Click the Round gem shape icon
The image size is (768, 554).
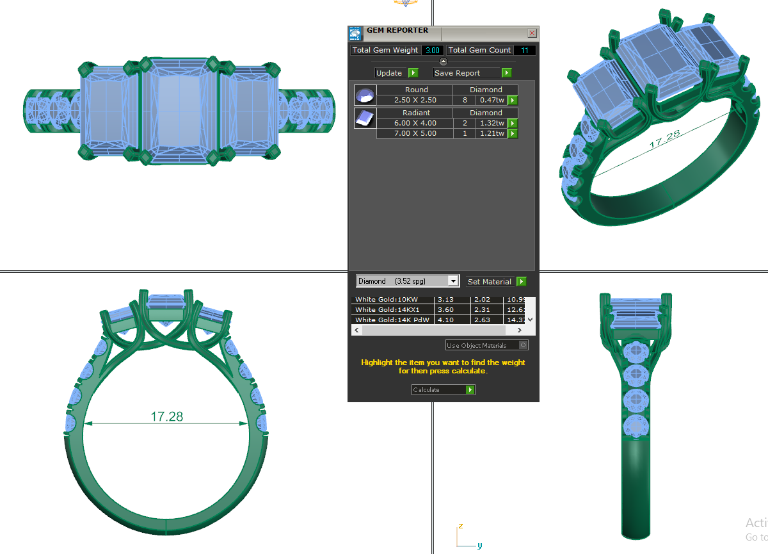coord(364,95)
